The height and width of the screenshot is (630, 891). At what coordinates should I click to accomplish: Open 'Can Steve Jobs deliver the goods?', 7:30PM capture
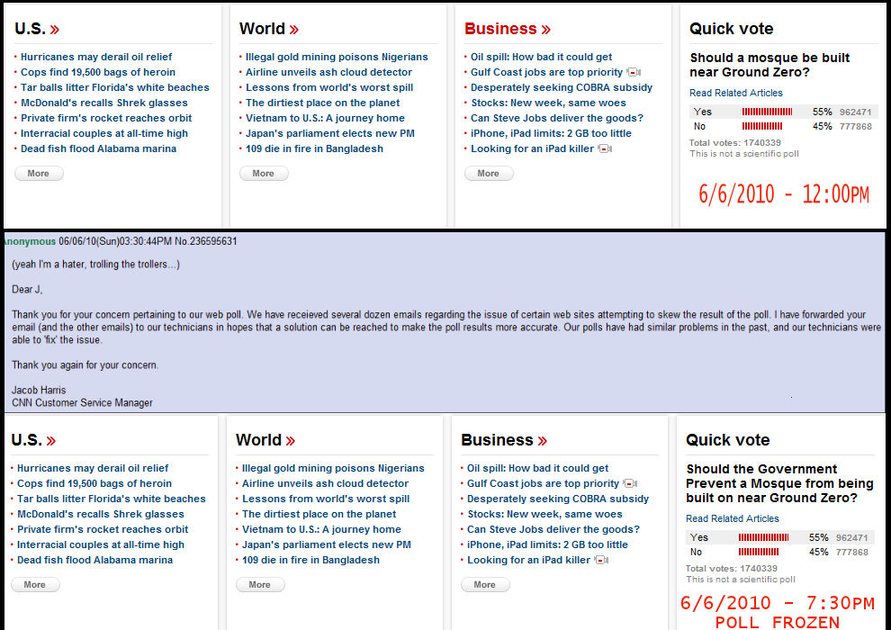(x=553, y=529)
